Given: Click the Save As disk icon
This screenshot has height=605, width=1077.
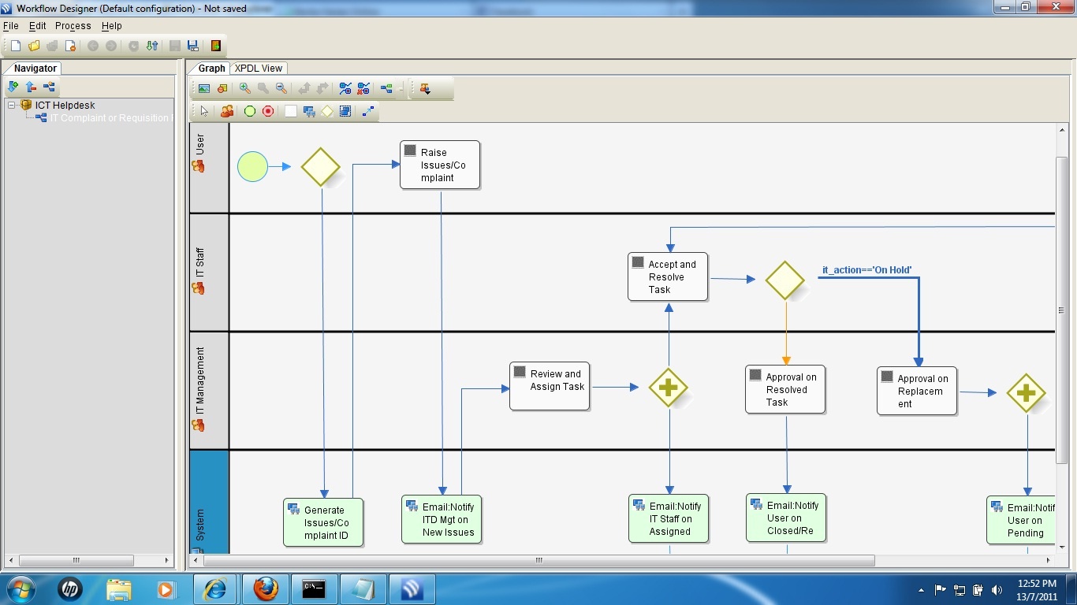Looking at the screenshot, I should click(x=193, y=46).
